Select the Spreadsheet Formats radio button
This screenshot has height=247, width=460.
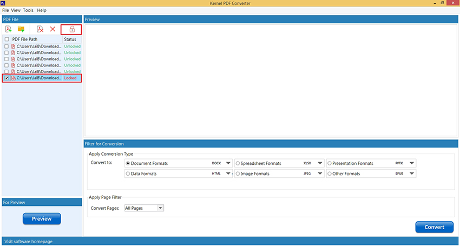238,163
